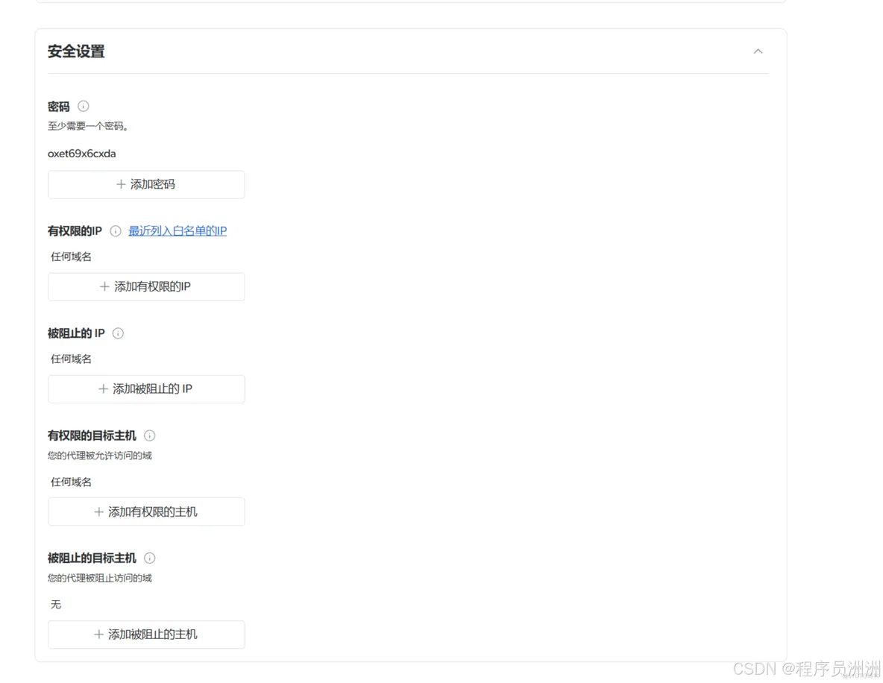Click 添加被阻止的主机 button
The height and width of the screenshot is (683, 883).
coord(146,635)
